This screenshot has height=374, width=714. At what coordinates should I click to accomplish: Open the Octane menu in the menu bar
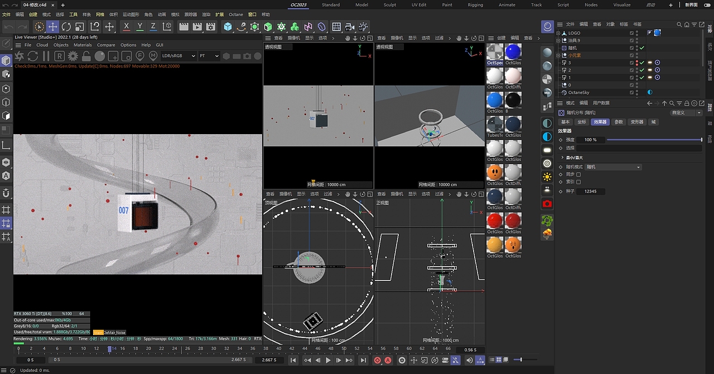(x=236, y=14)
